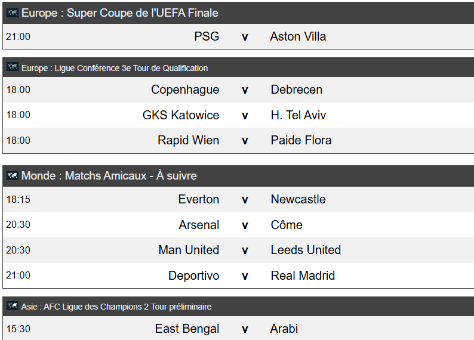Select H. Tel Aviv team
The height and width of the screenshot is (340, 474).
[298, 115]
